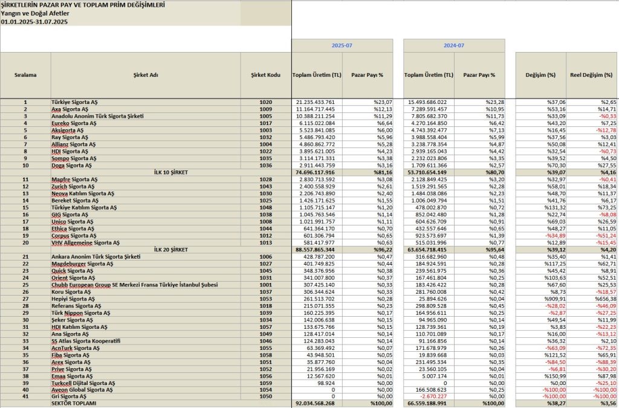Select the 'Türkiye Sigorta AŞ' company cell
Image resolution: width=619 pixels, height=408 pixels.
click(146, 102)
